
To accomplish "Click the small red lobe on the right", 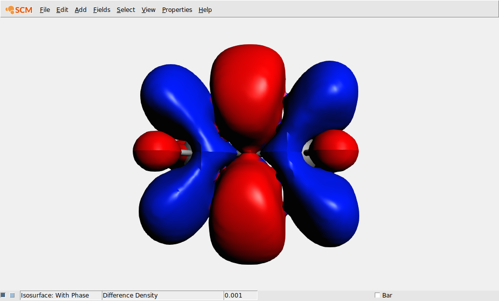I will tap(335, 149).
